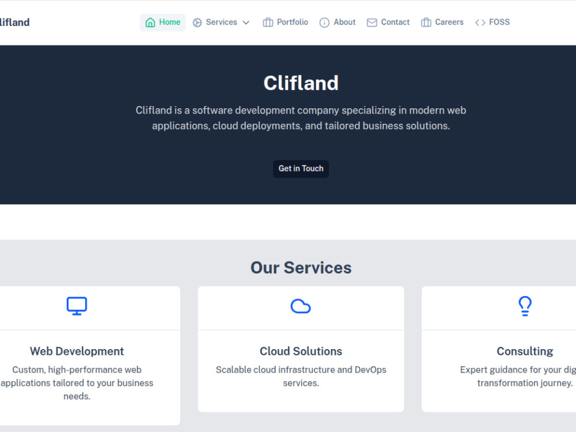Open the Services menu label
The width and height of the screenshot is (576, 432).
pos(222,22)
